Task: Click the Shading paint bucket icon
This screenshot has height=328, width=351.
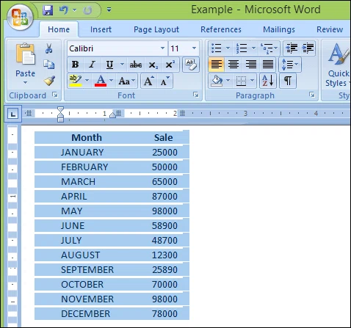Action: (217, 81)
